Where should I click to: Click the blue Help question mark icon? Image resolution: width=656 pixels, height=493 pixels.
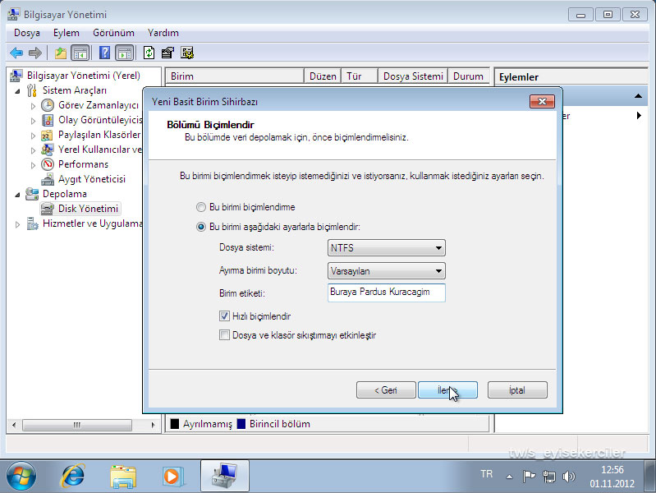pyautogui.click(x=104, y=53)
